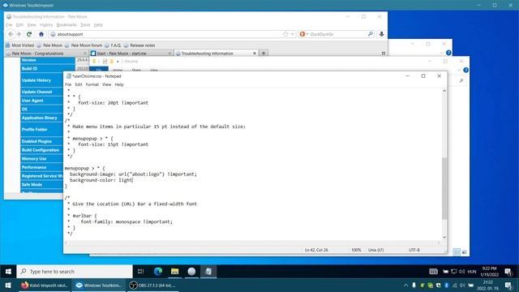Focus the about:support address bar

[165, 34]
